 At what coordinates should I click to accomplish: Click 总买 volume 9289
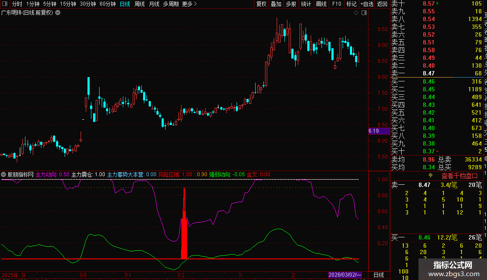click(475, 167)
